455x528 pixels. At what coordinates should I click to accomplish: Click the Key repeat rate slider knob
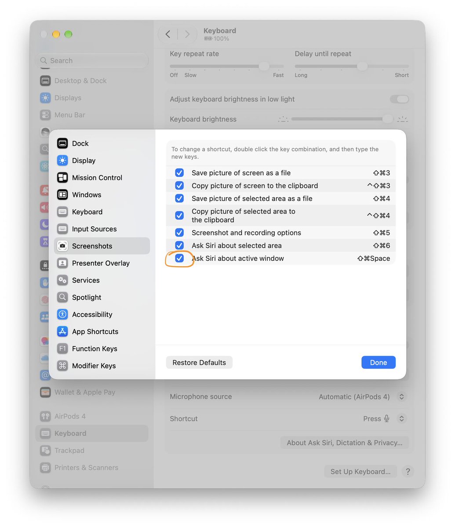[x=264, y=66]
